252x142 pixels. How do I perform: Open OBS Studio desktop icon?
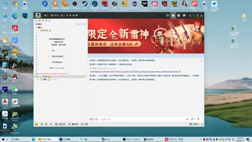click(75, 5)
